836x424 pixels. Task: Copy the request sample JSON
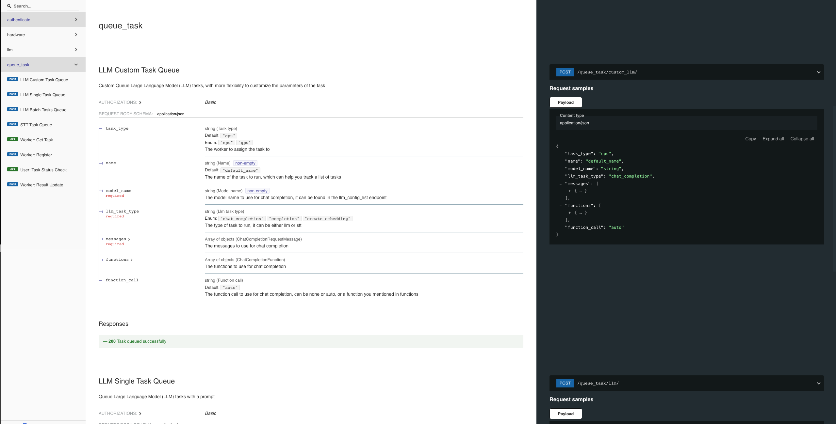750,139
